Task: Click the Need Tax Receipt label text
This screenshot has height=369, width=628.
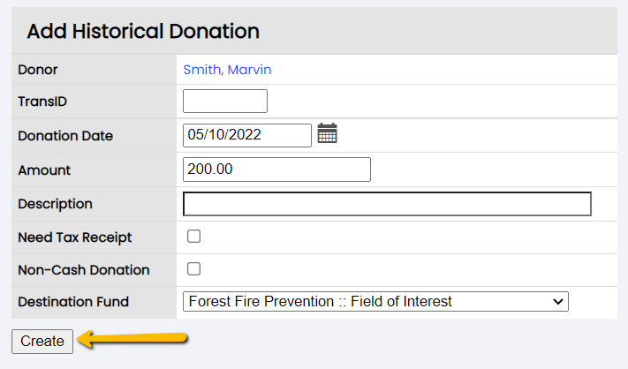Action: (x=75, y=237)
